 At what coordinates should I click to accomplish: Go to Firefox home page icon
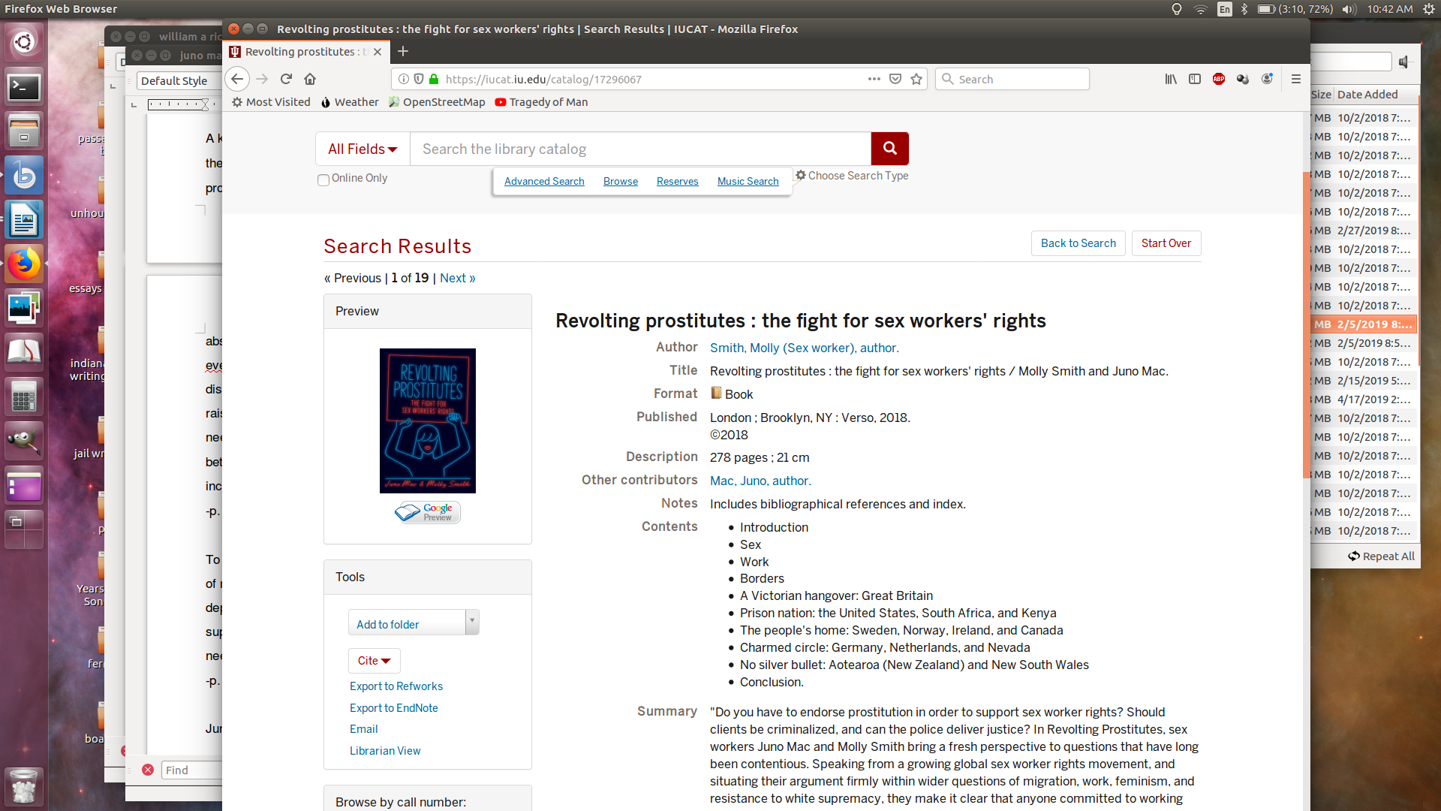pyautogui.click(x=310, y=79)
